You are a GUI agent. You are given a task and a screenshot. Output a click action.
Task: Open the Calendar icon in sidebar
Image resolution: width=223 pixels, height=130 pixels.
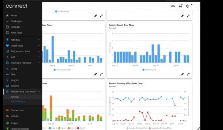pos(7,27)
